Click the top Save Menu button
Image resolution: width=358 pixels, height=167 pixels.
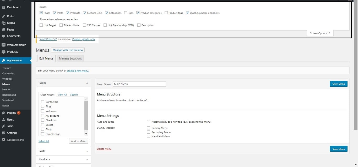[339, 84]
